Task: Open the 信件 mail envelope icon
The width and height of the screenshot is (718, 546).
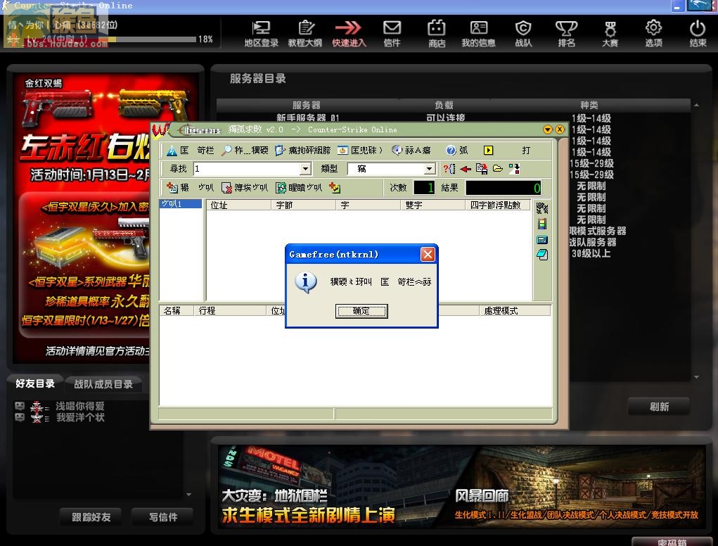Action: click(392, 34)
